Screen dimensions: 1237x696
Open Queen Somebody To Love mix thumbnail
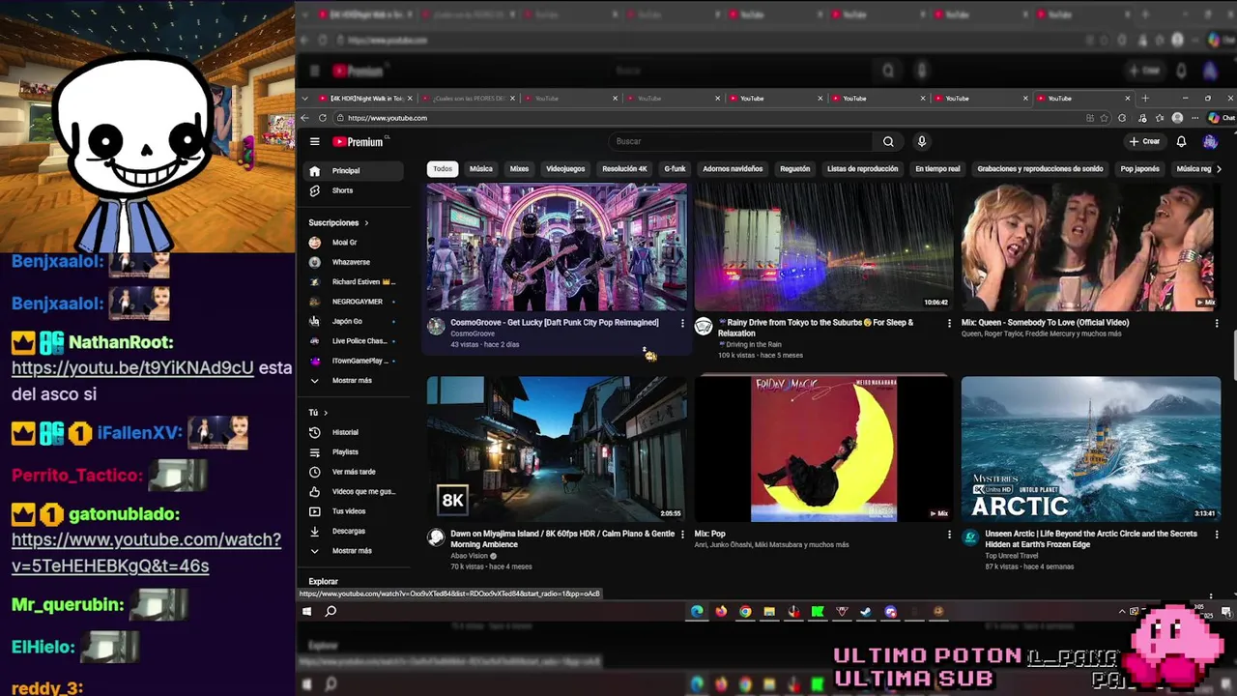pyautogui.click(x=1091, y=246)
